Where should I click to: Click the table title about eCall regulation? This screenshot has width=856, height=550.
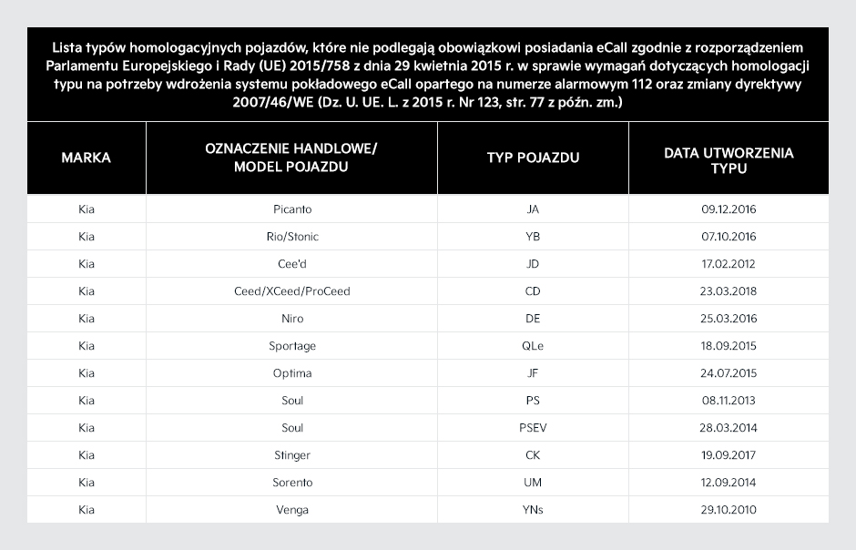[x=427, y=75]
